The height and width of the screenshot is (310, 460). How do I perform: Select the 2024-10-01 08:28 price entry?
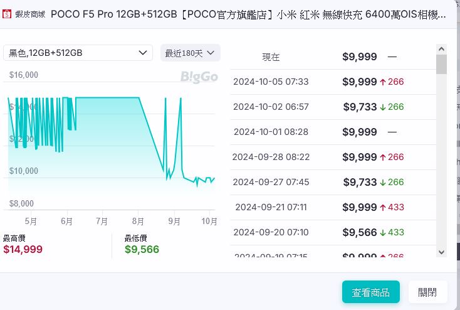tap(332, 132)
